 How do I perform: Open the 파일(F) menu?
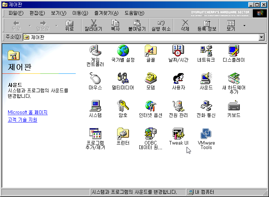click(16, 13)
